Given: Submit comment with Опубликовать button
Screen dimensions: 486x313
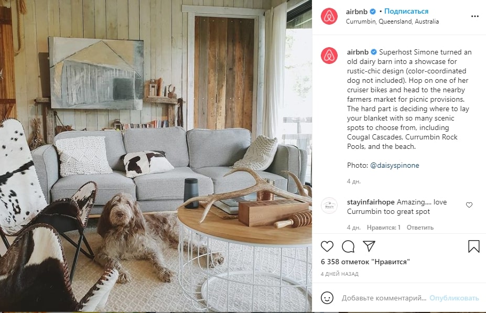Looking at the screenshot, I should click(454, 298).
